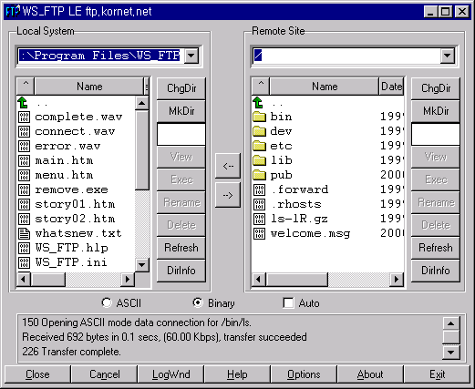Sort remote files by Name column
Image resolution: width=475 pixels, height=389 pixels.
pyautogui.click(x=325, y=87)
